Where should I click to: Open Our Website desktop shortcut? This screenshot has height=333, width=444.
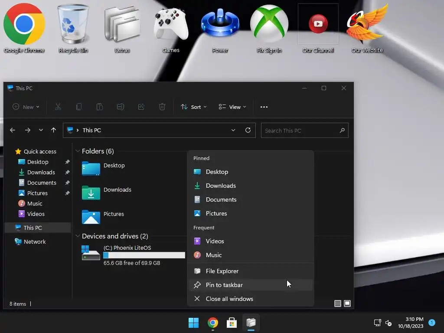pyautogui.click(x=367, y=28)
